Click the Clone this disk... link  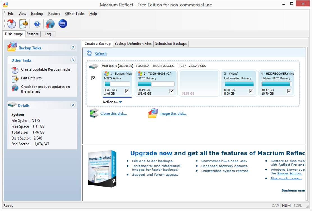pos(113,113)
